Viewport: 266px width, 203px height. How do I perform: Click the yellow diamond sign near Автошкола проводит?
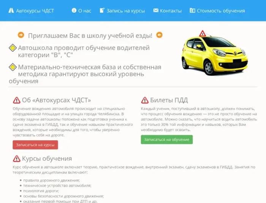click(x=13, y=48)
